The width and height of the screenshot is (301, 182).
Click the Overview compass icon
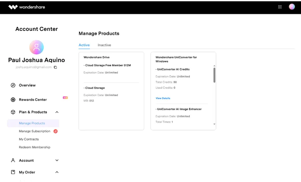(13, 85)
